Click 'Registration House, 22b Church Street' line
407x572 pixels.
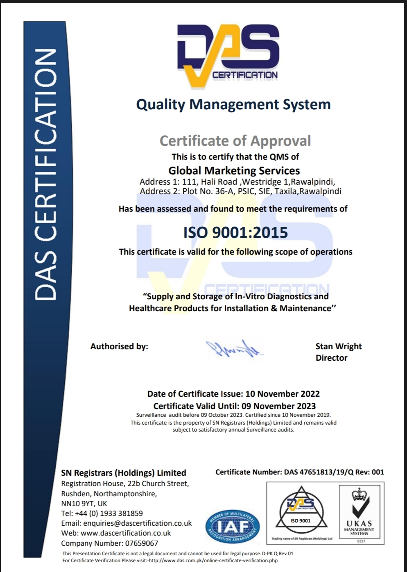[125, 484]
